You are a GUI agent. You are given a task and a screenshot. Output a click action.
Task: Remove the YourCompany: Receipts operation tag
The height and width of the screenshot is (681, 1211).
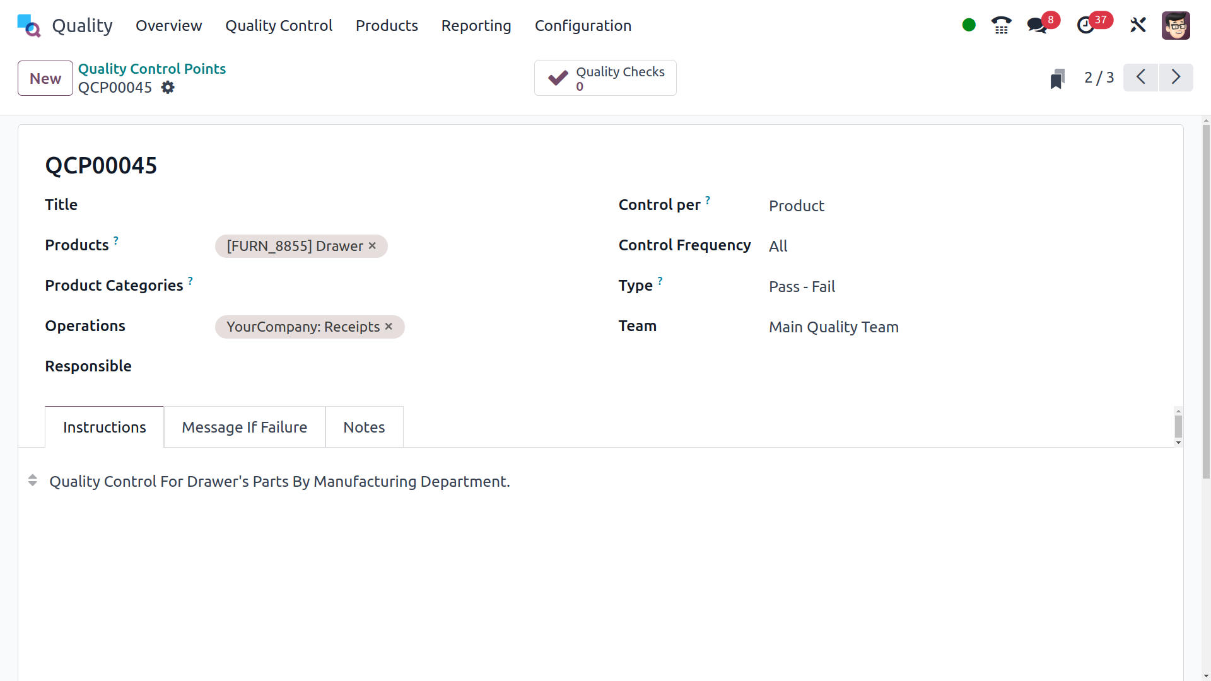(389, 327)
